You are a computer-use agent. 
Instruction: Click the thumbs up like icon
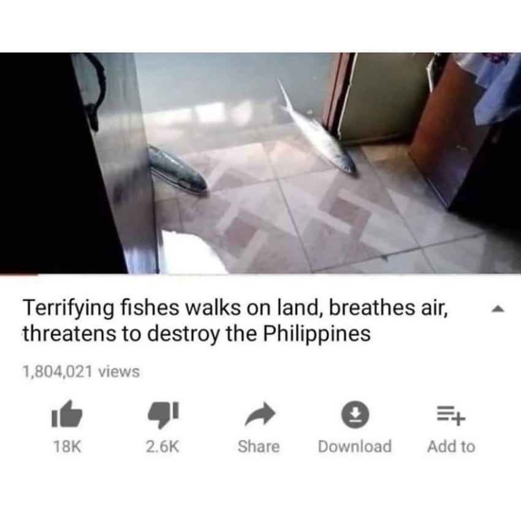tap(67, 413)
